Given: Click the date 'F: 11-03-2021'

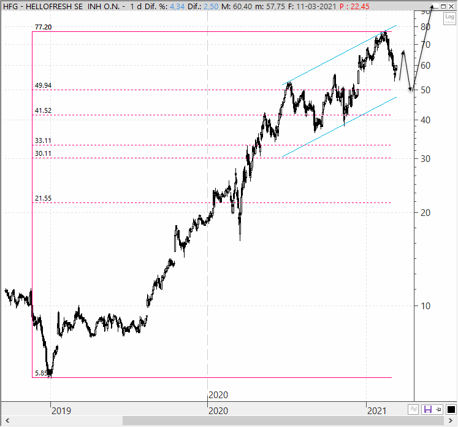Looking at the screenshot, I should coord(312,6).
